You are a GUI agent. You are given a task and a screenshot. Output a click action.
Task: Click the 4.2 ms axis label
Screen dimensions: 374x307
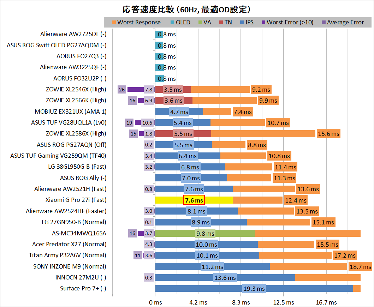[198, 302]
